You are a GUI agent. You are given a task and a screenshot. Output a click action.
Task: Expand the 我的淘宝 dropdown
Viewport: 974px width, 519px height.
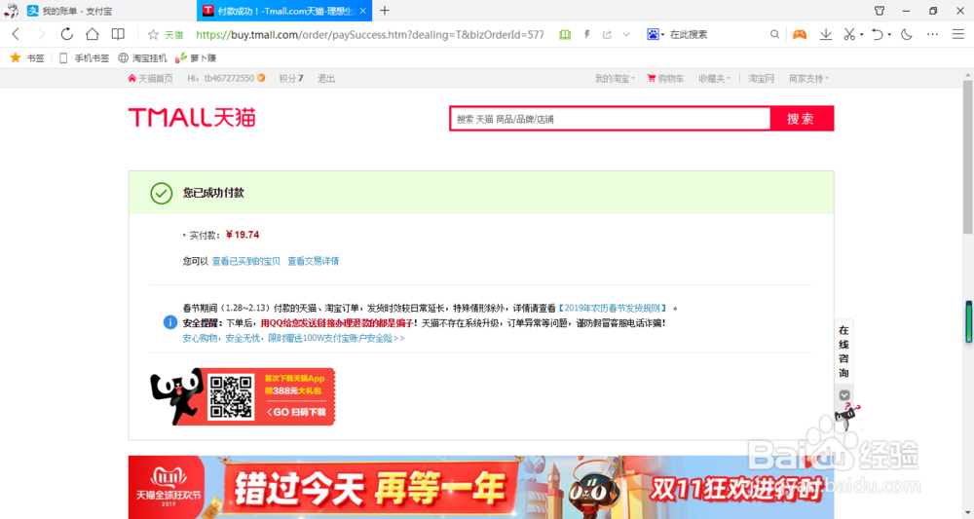[x=615, y=78]
